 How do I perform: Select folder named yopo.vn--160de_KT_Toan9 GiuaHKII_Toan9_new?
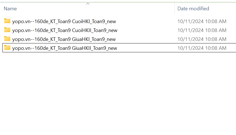coord(65,48)
